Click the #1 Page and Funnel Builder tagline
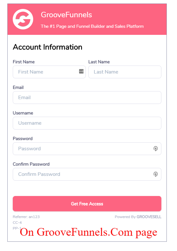The image size is (177, 251). (x=92, y=26)
